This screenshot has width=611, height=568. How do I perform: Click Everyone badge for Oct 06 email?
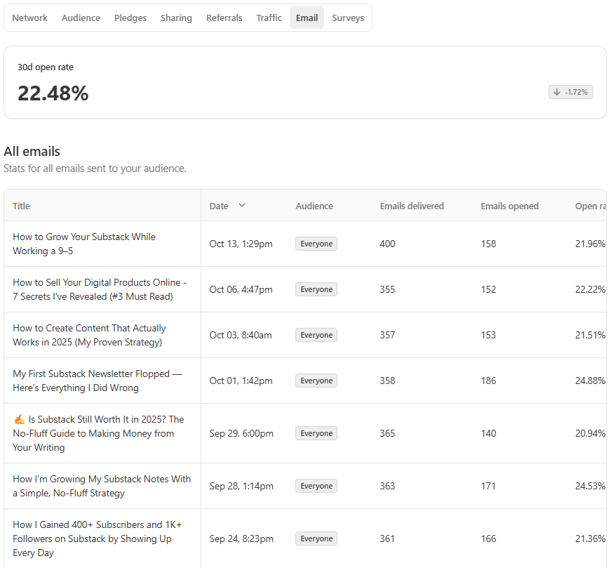[x=316, y=289]
